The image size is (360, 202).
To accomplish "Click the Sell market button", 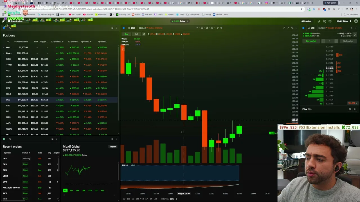I will (x=348, y=41).
